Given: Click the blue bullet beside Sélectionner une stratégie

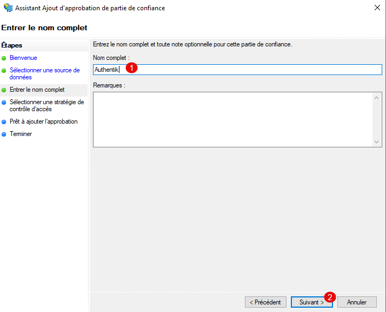Looking at the screenshot, I should (4, 103).
